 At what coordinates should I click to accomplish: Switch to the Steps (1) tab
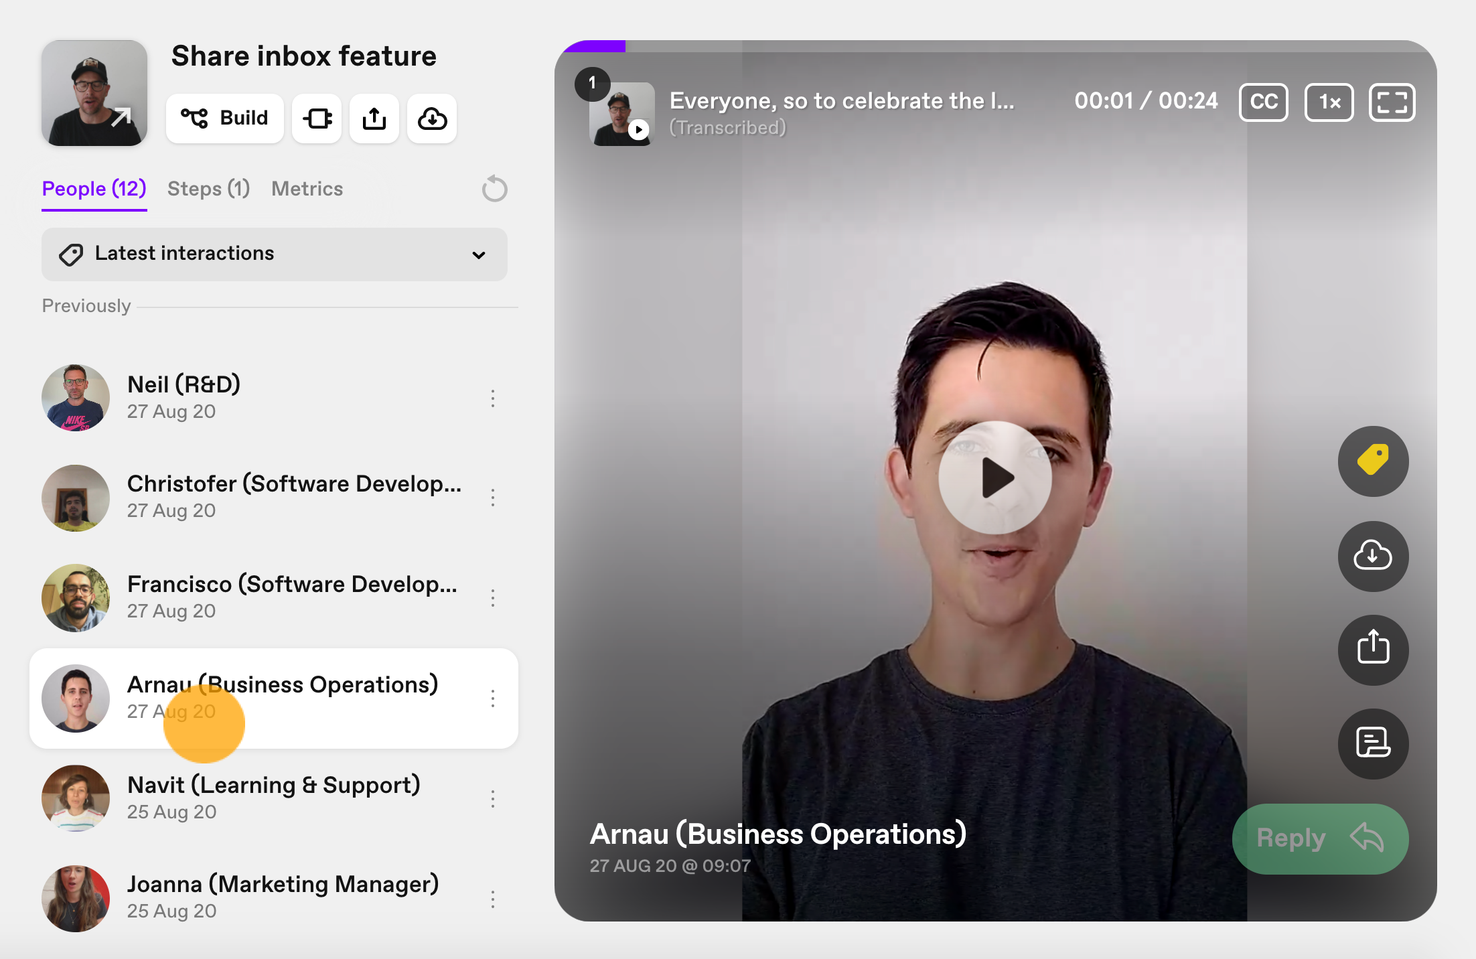point(208,189)
